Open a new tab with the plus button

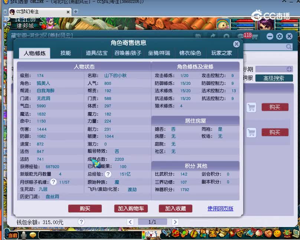tap(76, 11)
